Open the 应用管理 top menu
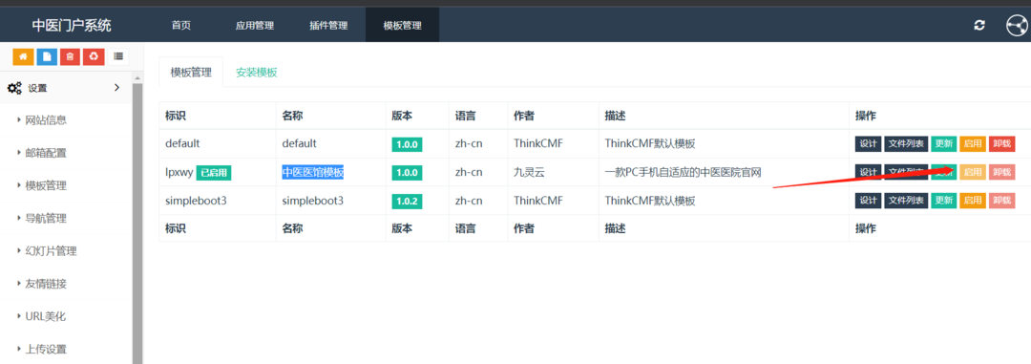This screenshot has height=364, width=1031. 255,26
